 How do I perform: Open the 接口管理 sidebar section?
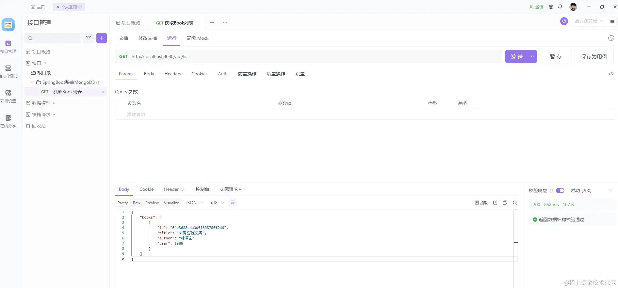tap(8, 47)
